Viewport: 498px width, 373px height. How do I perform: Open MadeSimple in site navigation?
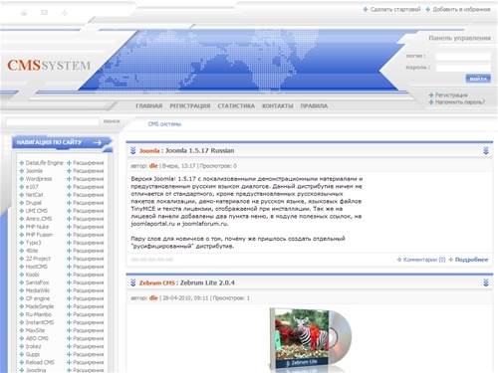40,306
